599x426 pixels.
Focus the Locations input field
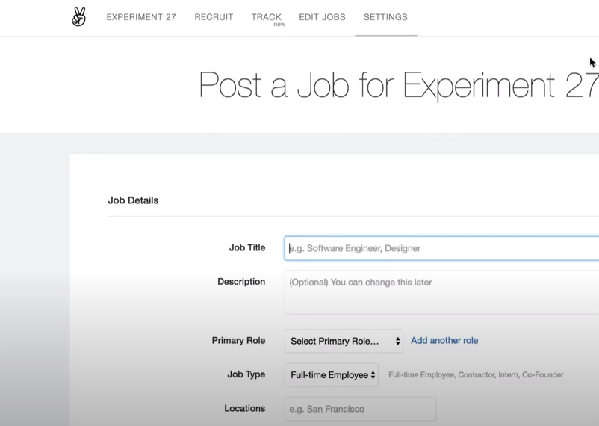coord(360,409)
